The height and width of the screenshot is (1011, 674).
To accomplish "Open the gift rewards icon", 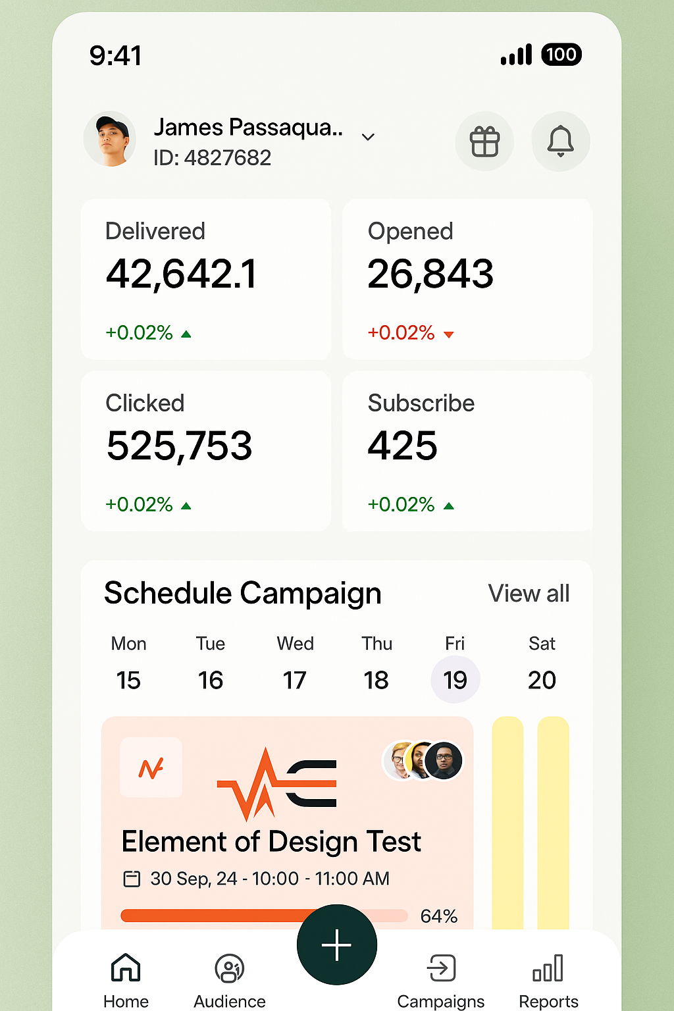I will (x=485, y=142).
